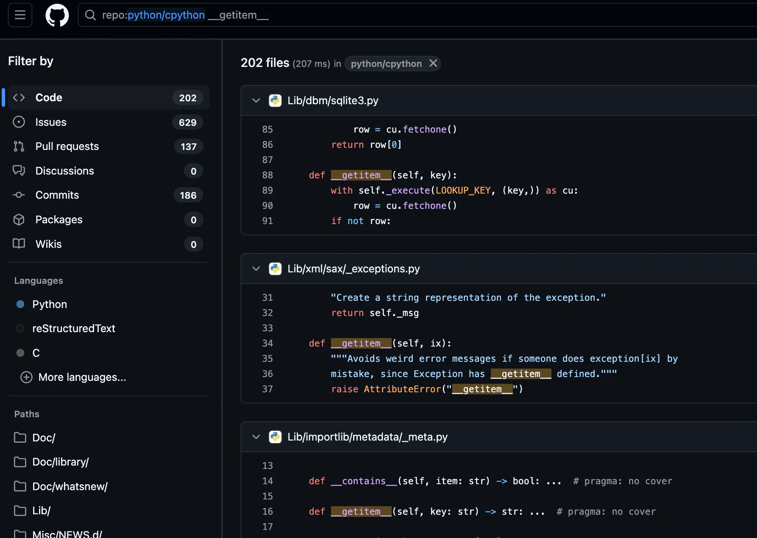Collapse the Lib/xml/sax/_exceptions.py result
This screenshot has height=538, width=757.
256,269
